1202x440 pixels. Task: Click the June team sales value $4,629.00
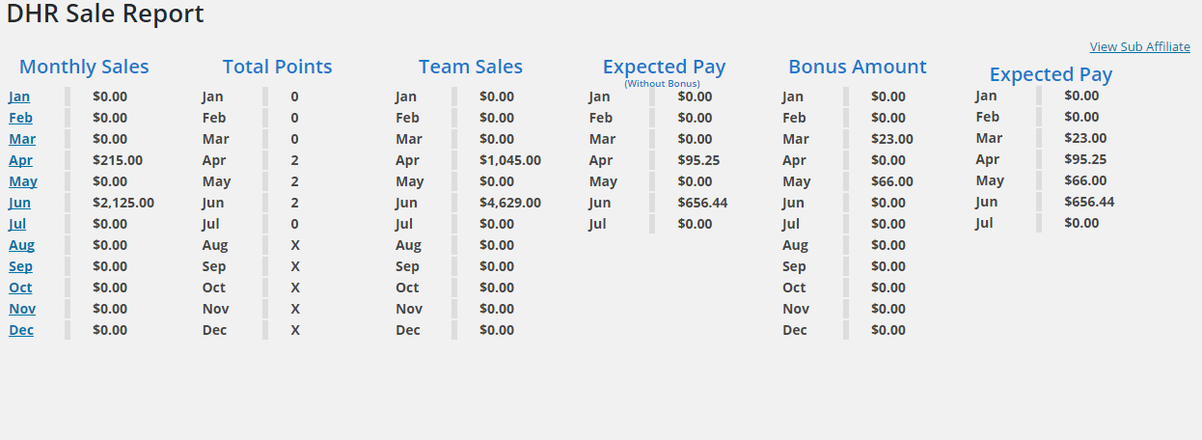pos(509,203)
